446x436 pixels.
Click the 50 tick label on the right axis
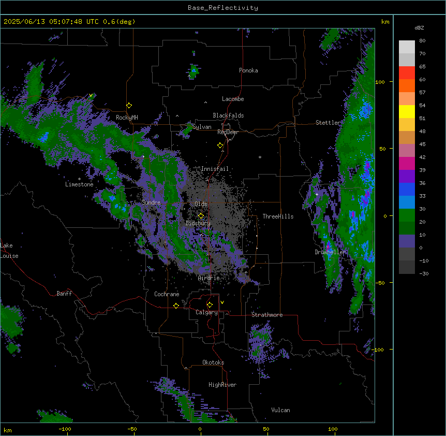click(382, 149)
